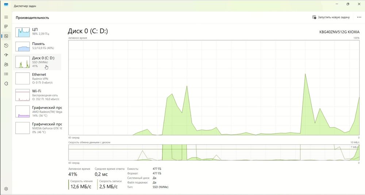Image resolution: width=365 pixels, height=195 pixels.
Task: Click the SSD (NVMe) type value in details
Action: tap(160, 187)
